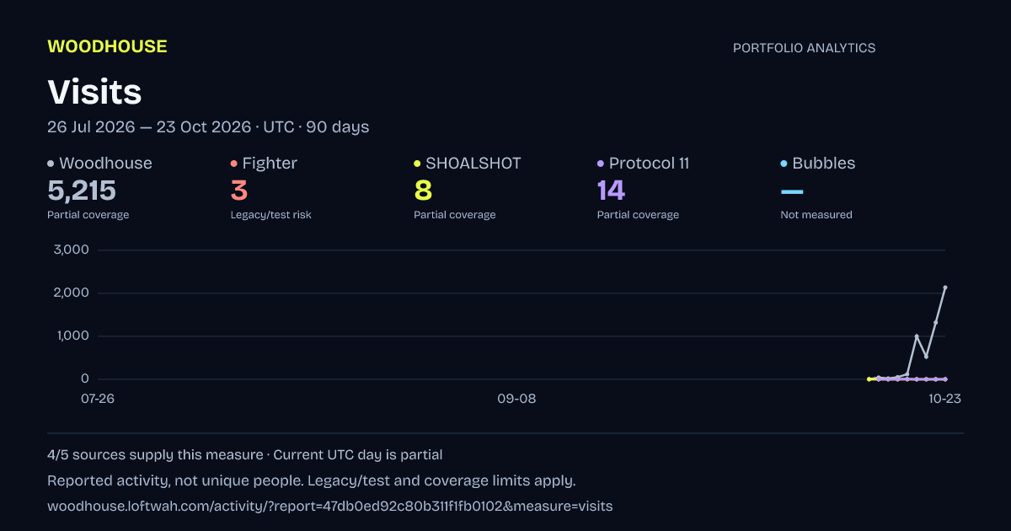Click the Protocol 11 total 14
The image size is (1011, 531).
611,190
